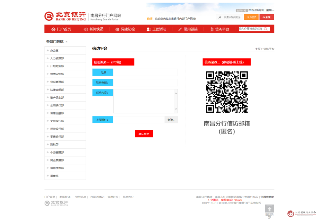Image resolution: width=319 pixels, height=219 pixels.
Task: Click the Bank of Beijing logo
Action: [x=65, y=16]
